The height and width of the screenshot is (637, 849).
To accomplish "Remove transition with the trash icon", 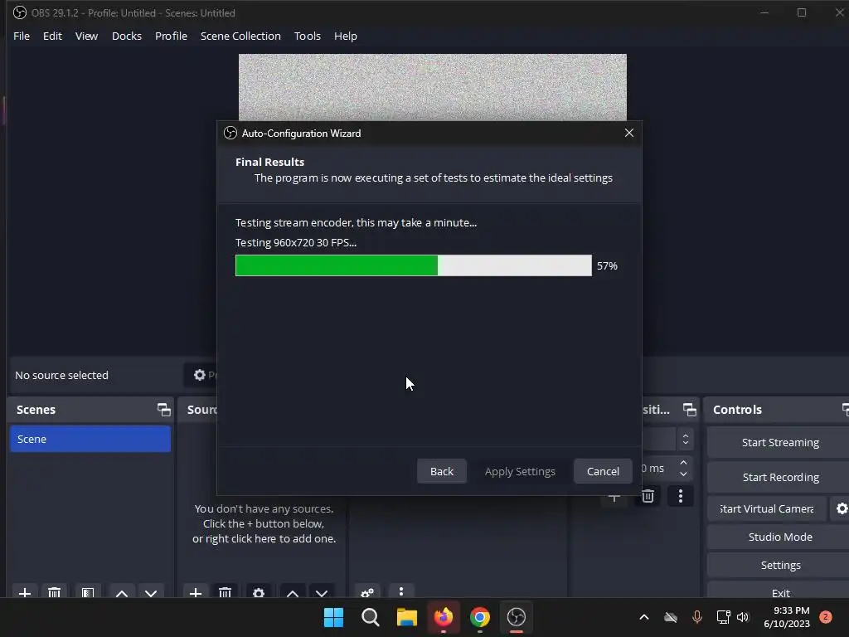I will pyautogui.click(x=648, y=496).
